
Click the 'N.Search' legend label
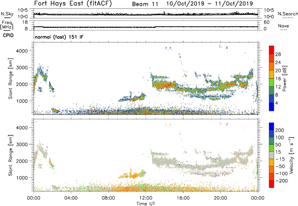(x=288, y=14)
